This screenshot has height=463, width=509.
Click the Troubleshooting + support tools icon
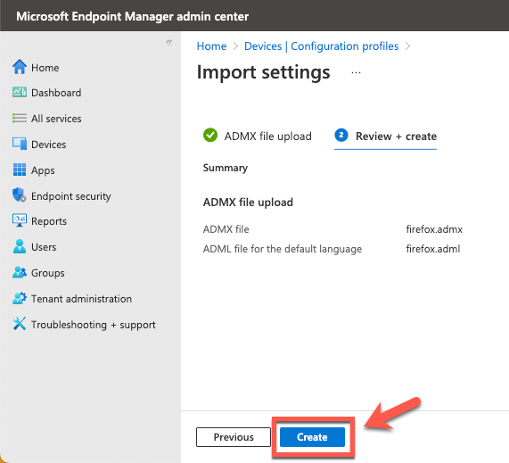click(20, 324)
